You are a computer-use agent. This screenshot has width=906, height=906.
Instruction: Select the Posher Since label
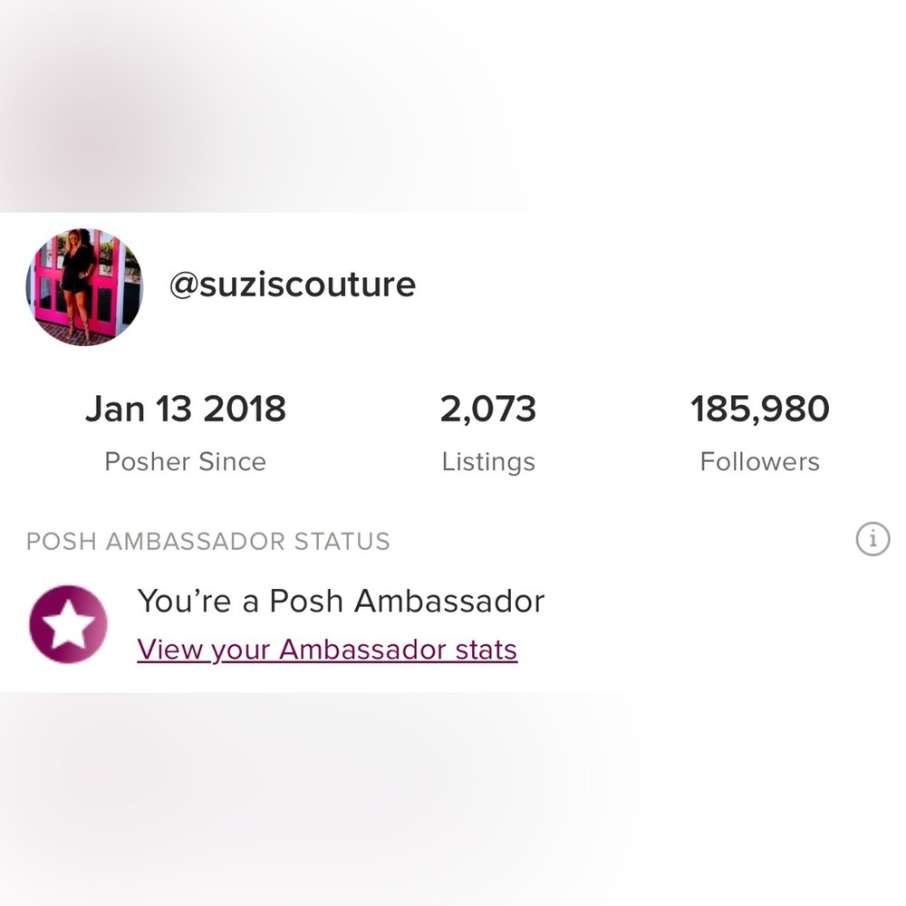click(186, 462)
